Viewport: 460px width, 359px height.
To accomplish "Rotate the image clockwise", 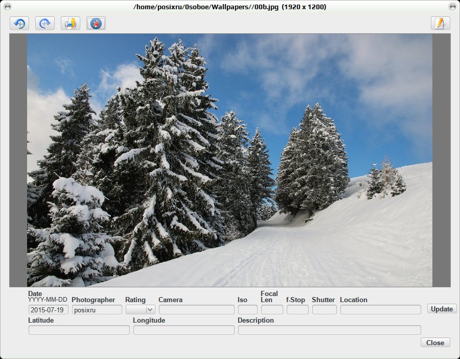I will point(45,24).
